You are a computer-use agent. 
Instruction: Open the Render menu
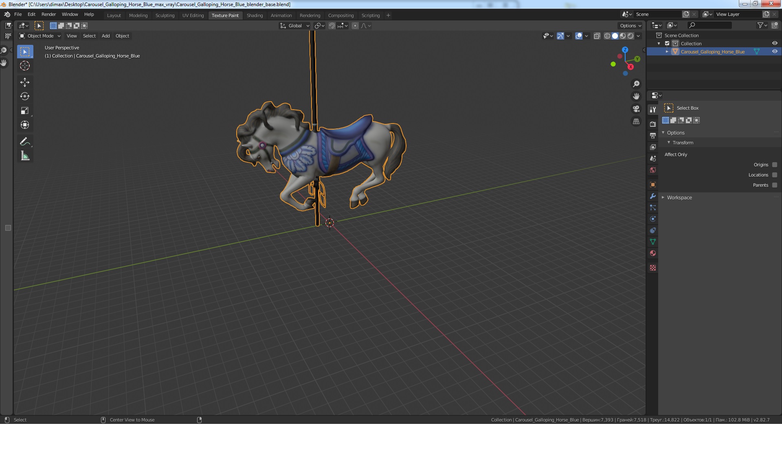48,14
